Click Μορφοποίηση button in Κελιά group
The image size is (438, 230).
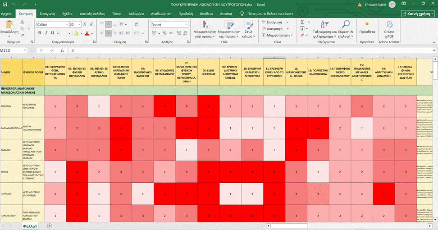pos(277,35)
